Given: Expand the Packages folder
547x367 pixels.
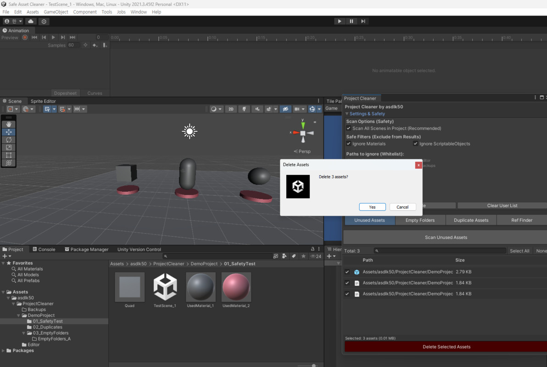Looking at the screenshot, I should 3,350.
